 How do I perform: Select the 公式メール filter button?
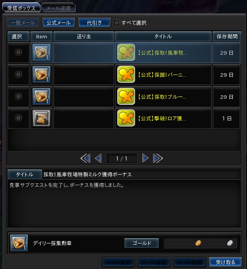point(59,22)
